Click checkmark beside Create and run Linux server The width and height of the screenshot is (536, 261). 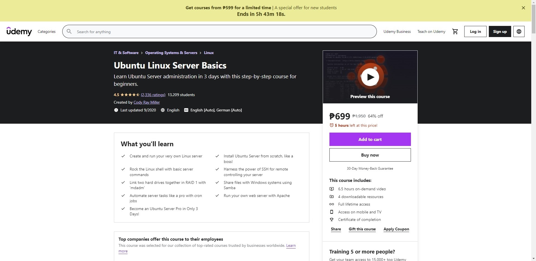(123, 156)
